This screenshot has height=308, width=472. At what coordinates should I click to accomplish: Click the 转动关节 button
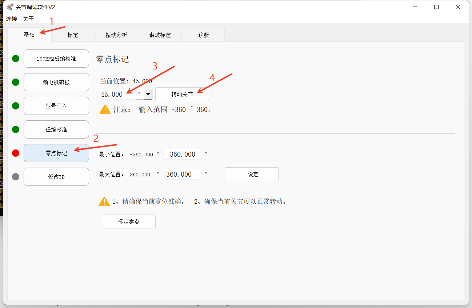182,94
